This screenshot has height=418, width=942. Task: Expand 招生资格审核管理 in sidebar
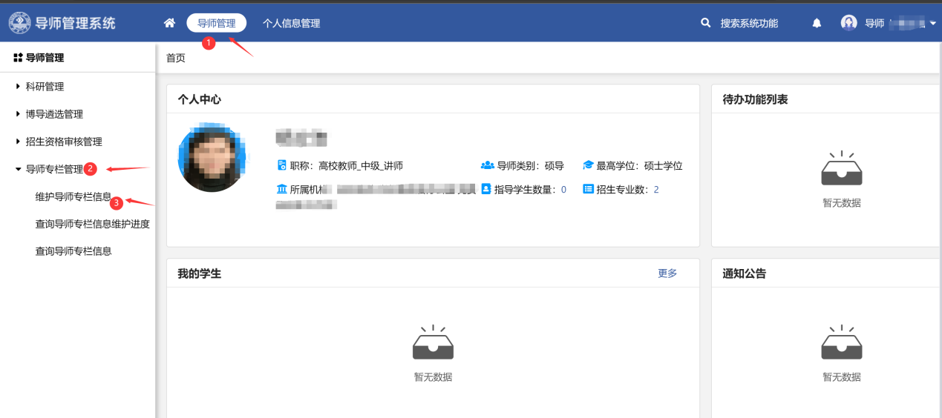point(18,142)
